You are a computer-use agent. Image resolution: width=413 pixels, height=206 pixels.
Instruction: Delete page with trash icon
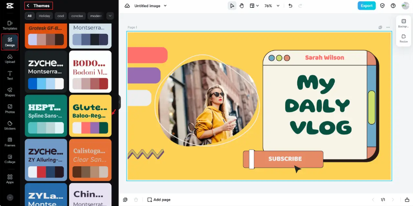(136, 200)
